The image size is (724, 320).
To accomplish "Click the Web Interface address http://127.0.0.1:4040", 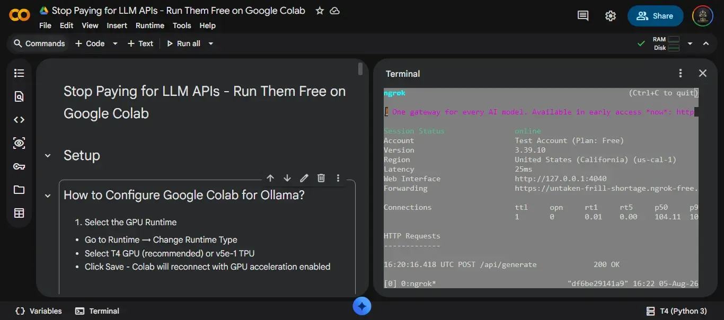I will [x=561, y=179].
